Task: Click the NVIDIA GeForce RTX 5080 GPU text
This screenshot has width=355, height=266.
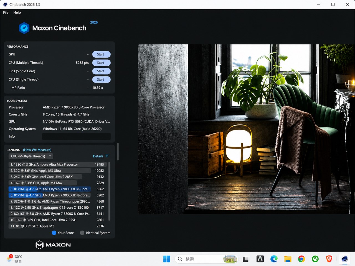Action: point(76,121)
